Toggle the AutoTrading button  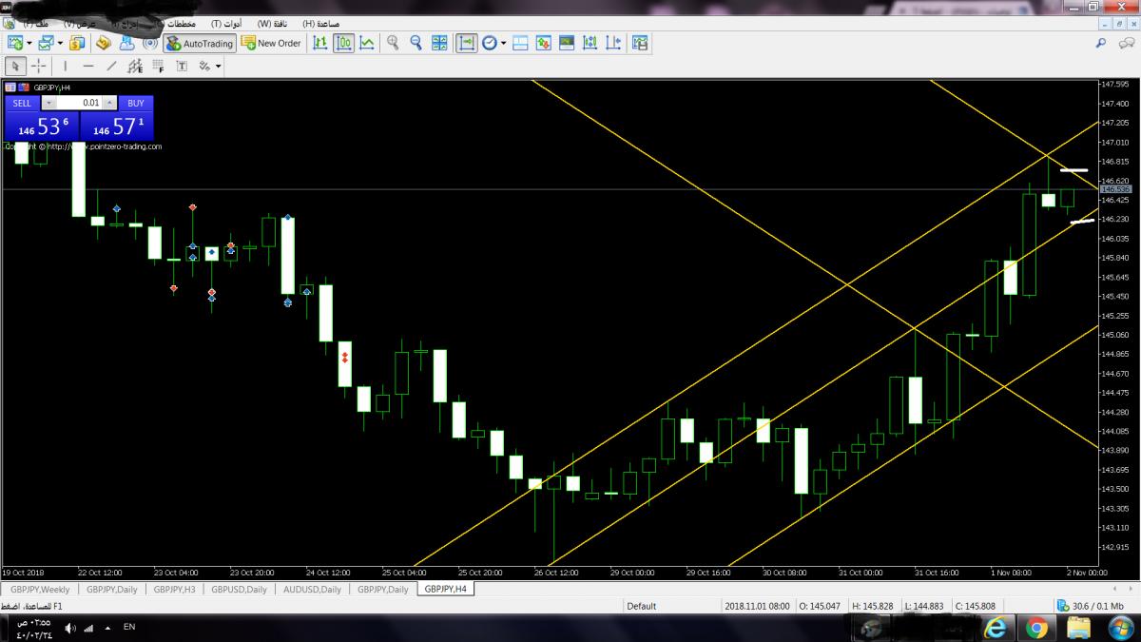[199, 43]
